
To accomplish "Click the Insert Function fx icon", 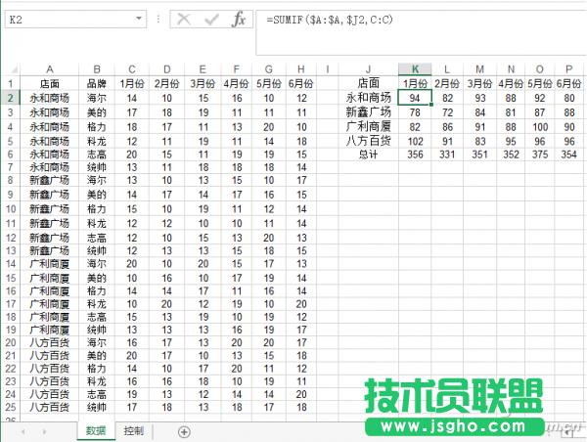I will [x=238, y=20].
